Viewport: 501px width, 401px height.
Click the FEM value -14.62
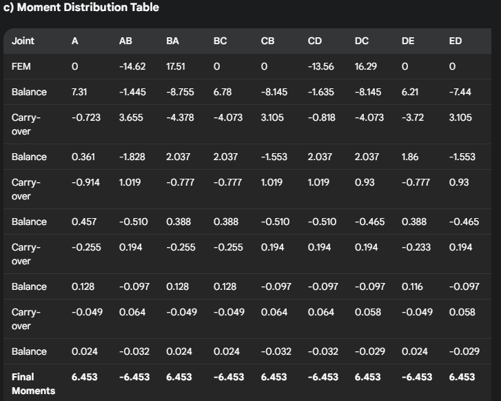[x=131, y=67]
